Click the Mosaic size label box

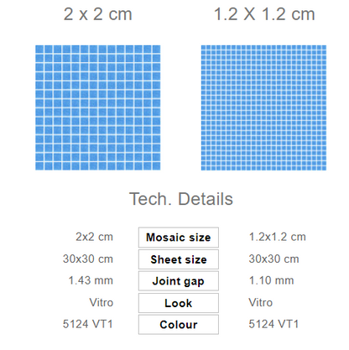(x=179, y=238)
